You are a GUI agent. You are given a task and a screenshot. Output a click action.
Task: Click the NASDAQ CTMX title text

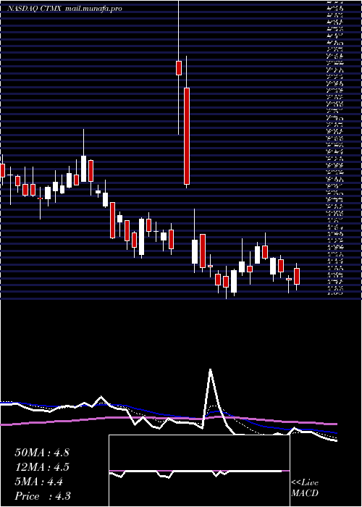point(35,9)
